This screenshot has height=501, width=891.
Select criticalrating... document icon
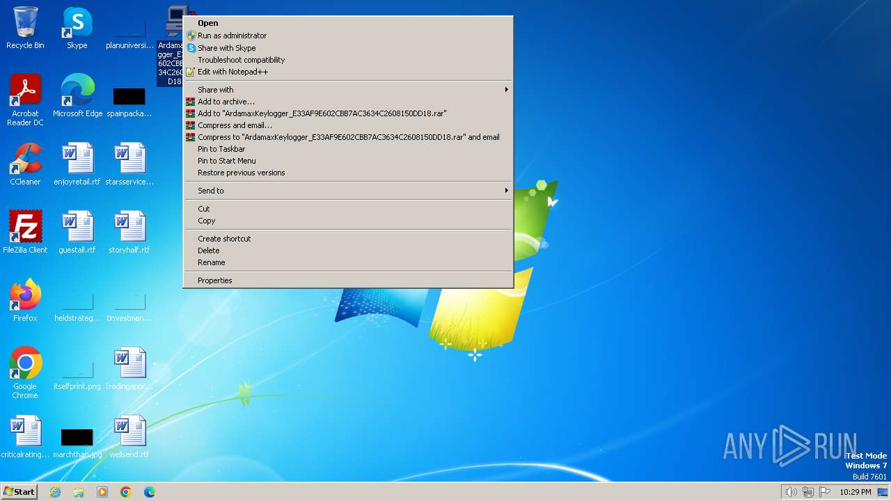click(25, 437)
